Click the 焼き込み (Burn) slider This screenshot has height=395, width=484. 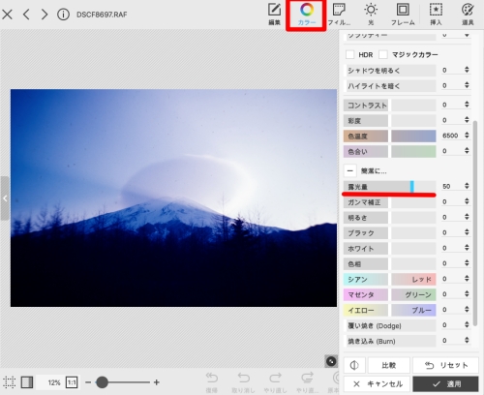point(390,341)
